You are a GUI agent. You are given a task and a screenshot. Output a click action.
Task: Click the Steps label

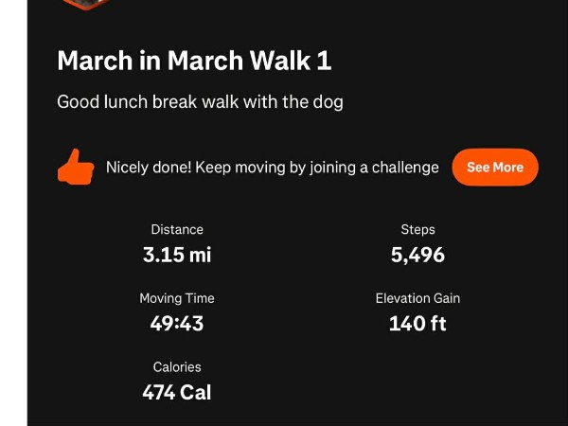tap(417, 229)
